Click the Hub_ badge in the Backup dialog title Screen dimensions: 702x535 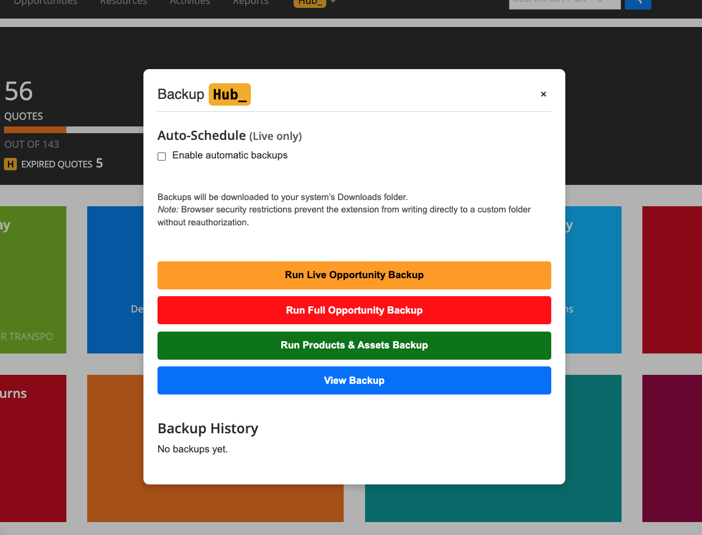coord(229,94)
